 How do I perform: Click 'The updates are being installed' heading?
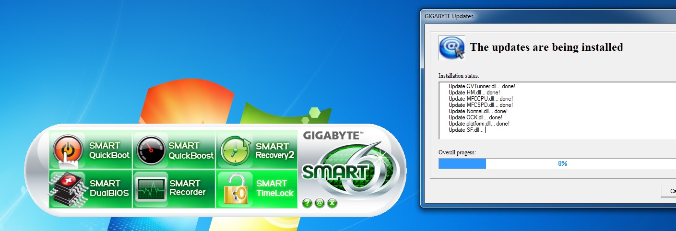546,47
